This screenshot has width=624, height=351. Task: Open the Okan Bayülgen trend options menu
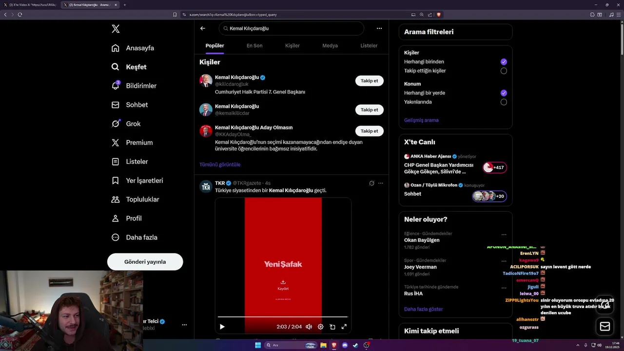pyautogui.click(x=504, y=234)
